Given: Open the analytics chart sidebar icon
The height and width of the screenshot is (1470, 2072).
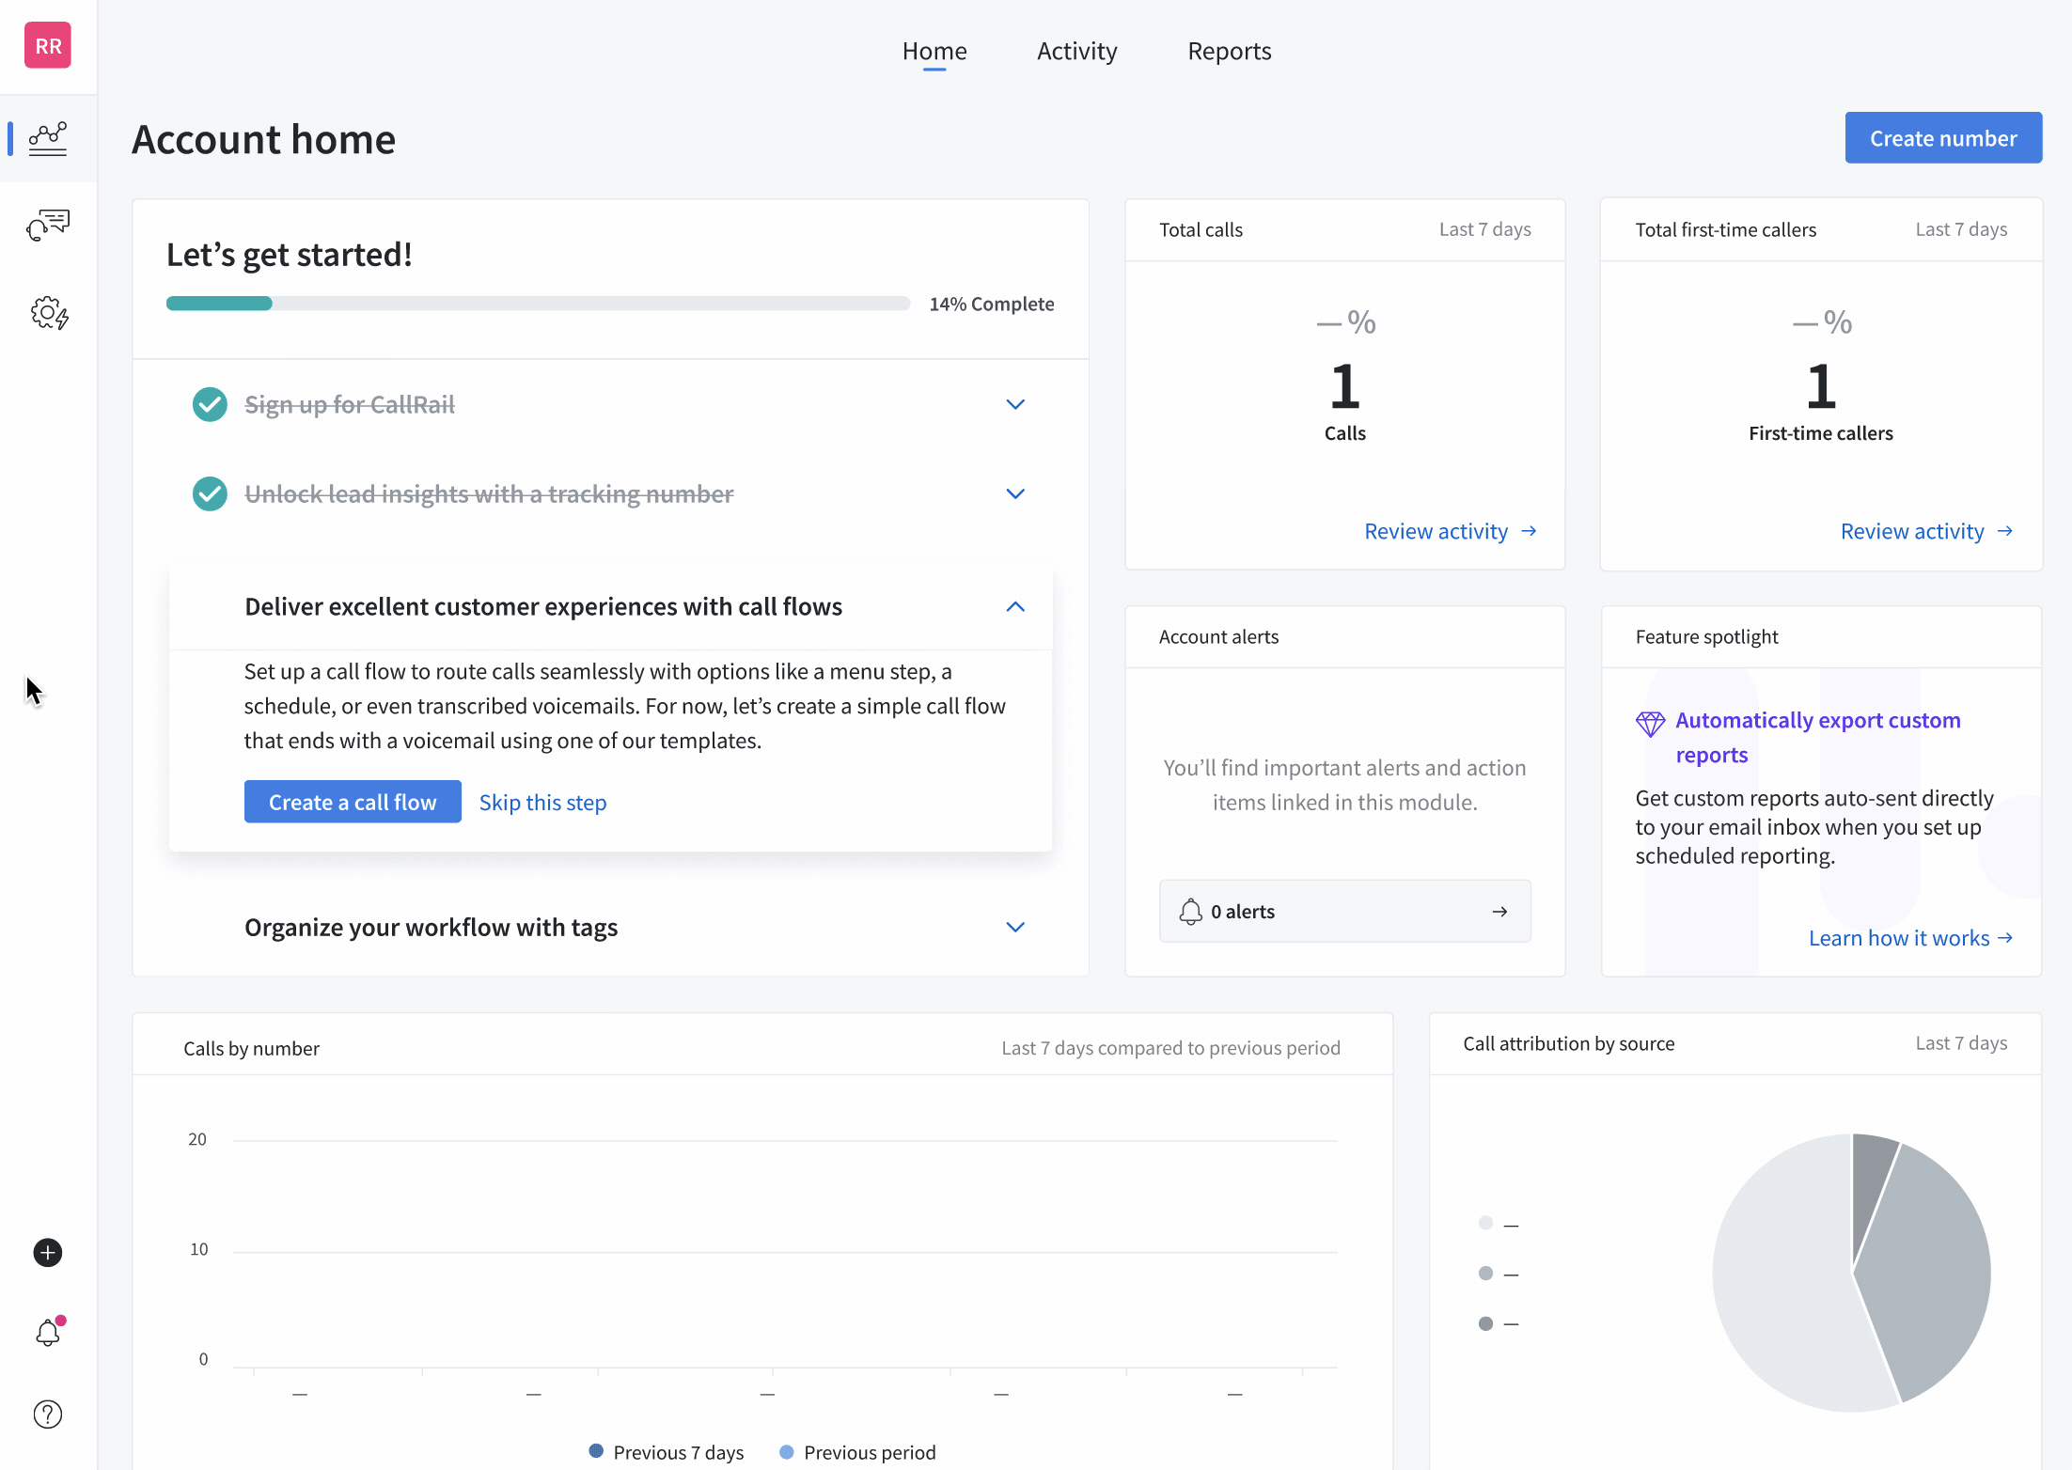Looking at the screenshot, I should [48, 138].
